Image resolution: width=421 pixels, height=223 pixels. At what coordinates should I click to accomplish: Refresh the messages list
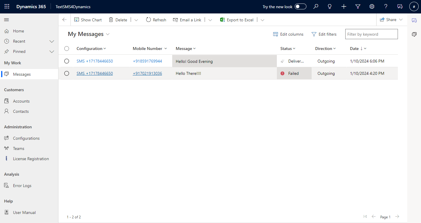156,20
